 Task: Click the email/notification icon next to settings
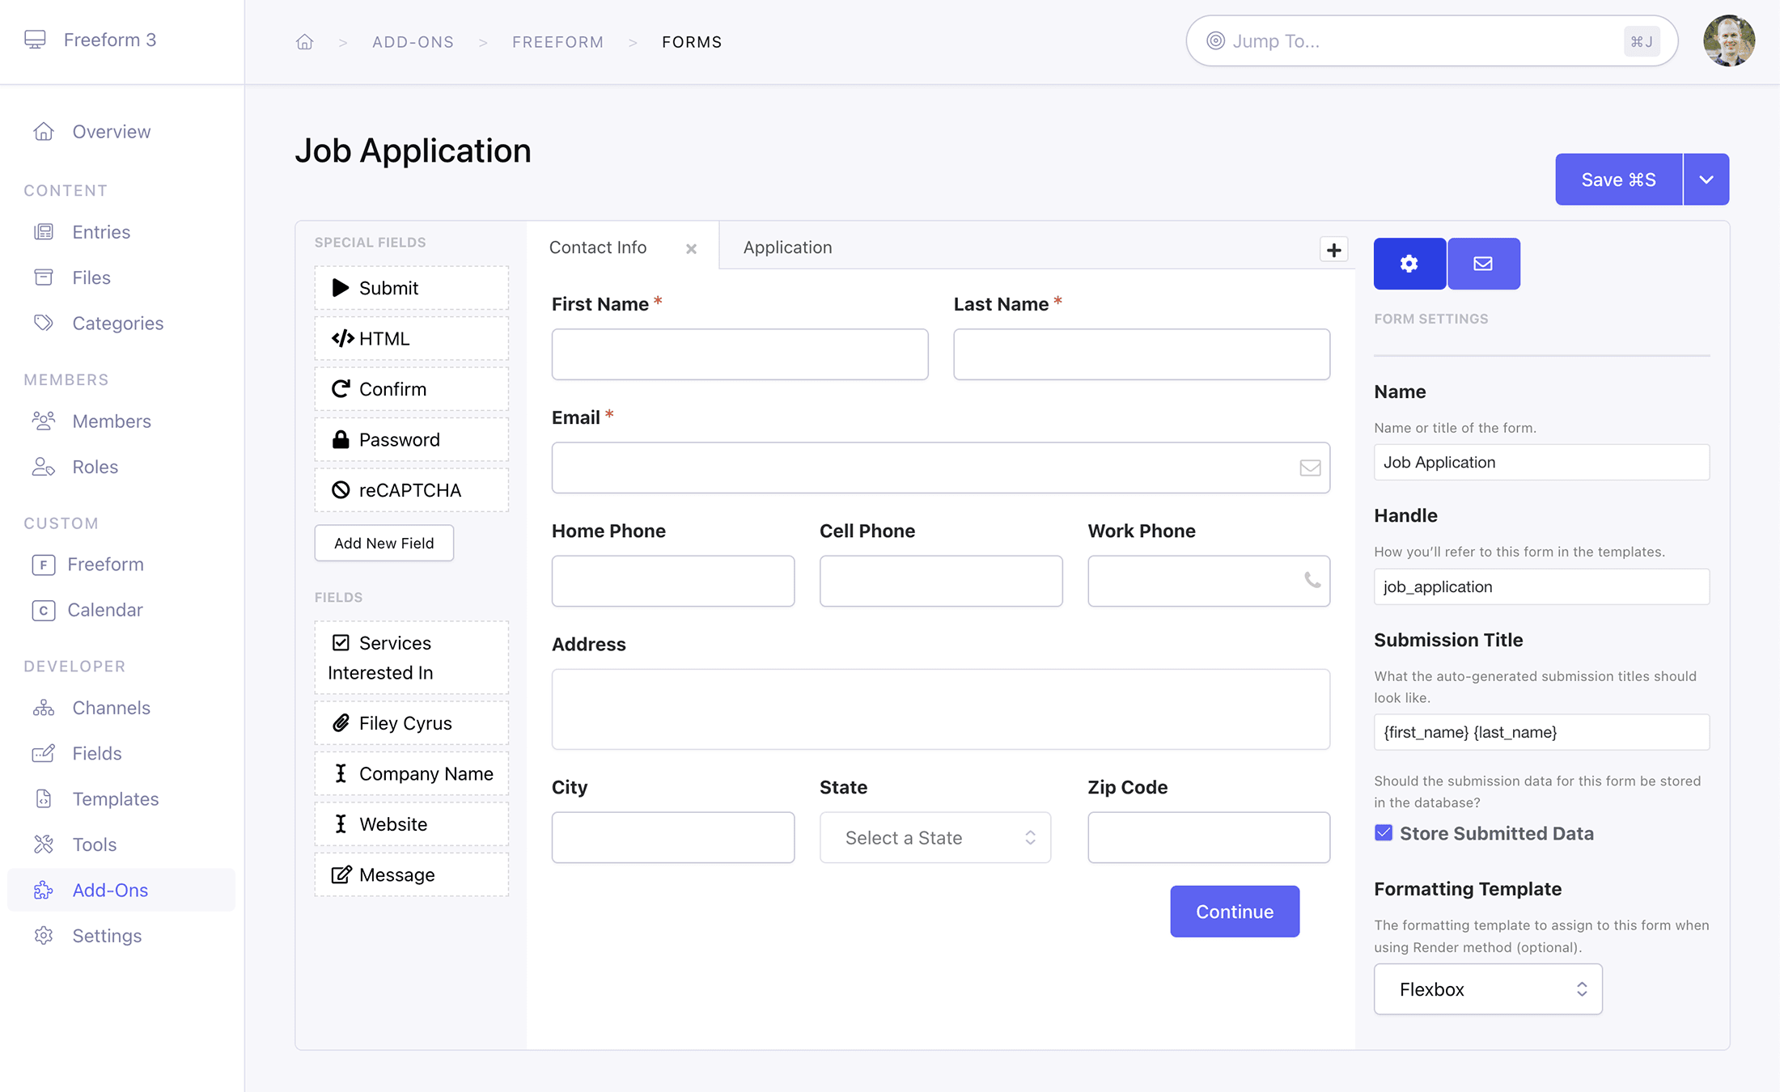tap(1482, 263)
